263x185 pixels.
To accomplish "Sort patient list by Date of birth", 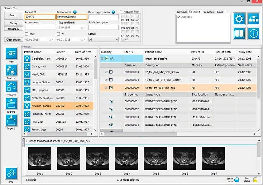I will 83,52.
